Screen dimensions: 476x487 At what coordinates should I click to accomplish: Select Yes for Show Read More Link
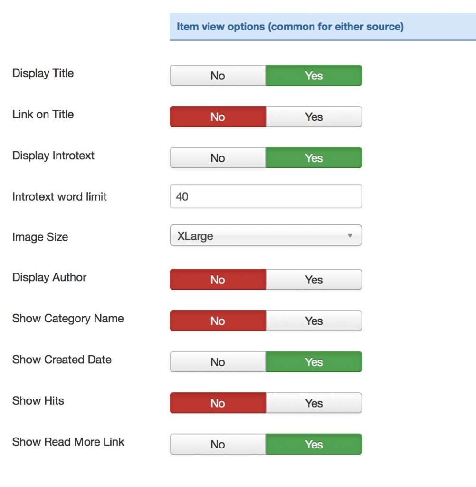[x=314, y=444]
